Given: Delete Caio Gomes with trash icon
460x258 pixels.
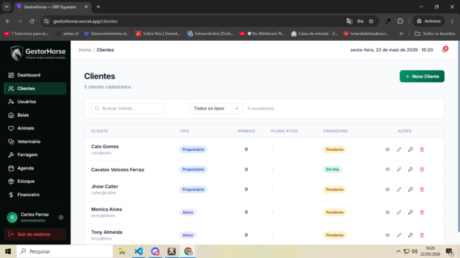Looking at the screenshot, I should pos(422,150).
